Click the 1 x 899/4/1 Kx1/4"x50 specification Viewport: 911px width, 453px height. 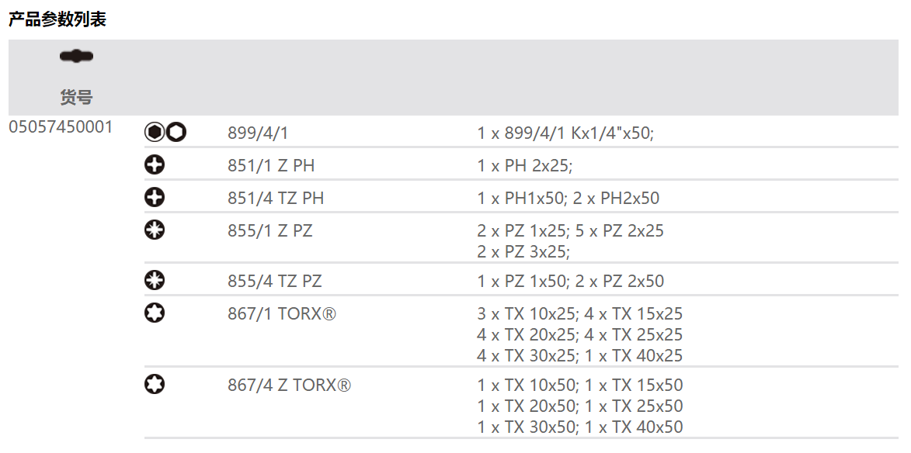tap(565, 133)
